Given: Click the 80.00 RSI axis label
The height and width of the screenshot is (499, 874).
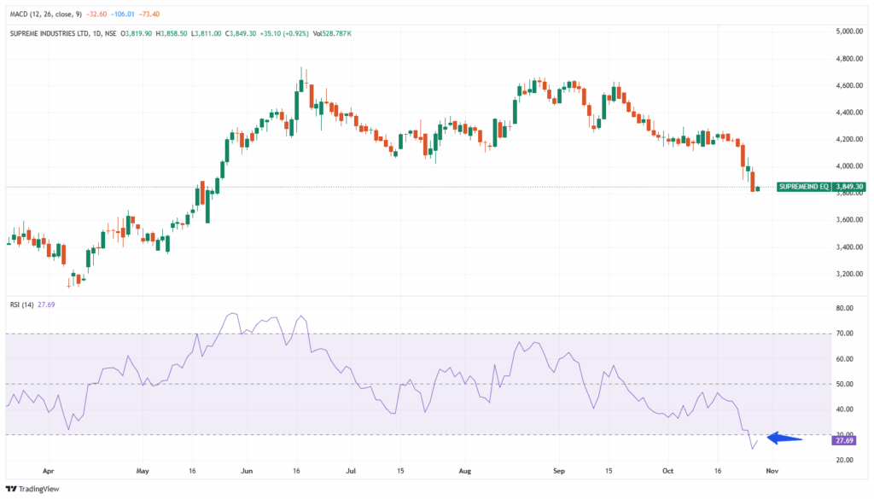Looking at the screenshot, I should pos(845,308).
